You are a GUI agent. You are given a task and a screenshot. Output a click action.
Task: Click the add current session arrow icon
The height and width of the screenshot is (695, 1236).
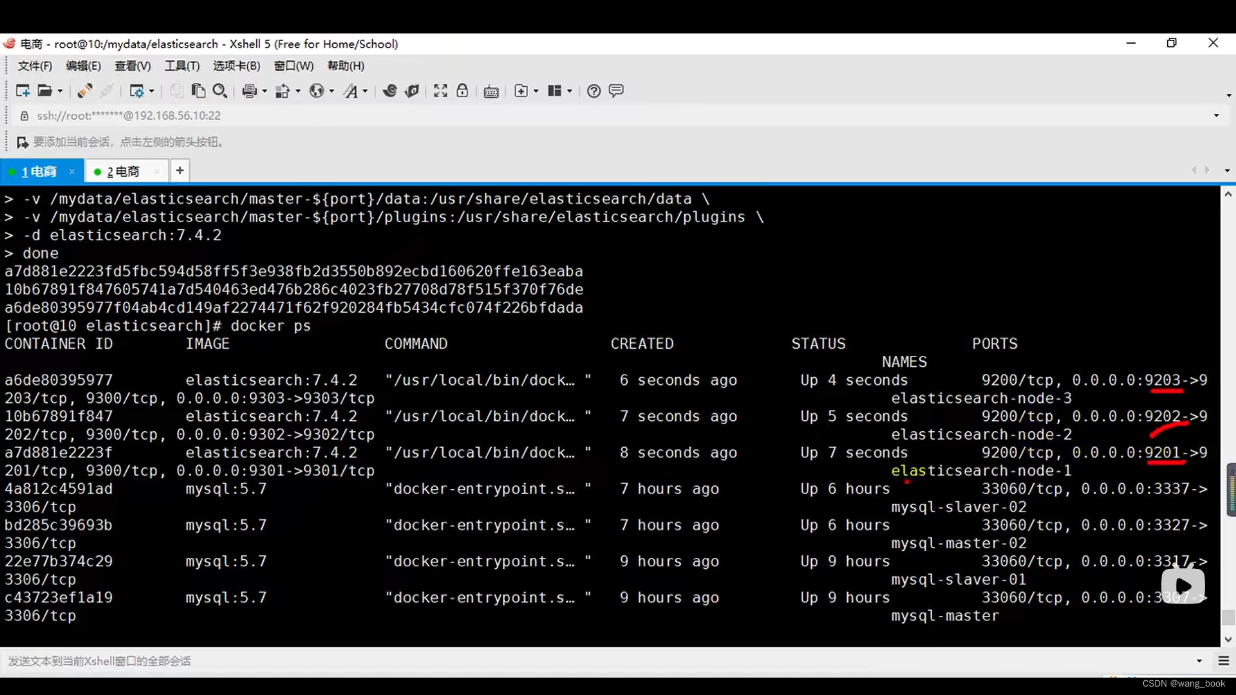23,142
